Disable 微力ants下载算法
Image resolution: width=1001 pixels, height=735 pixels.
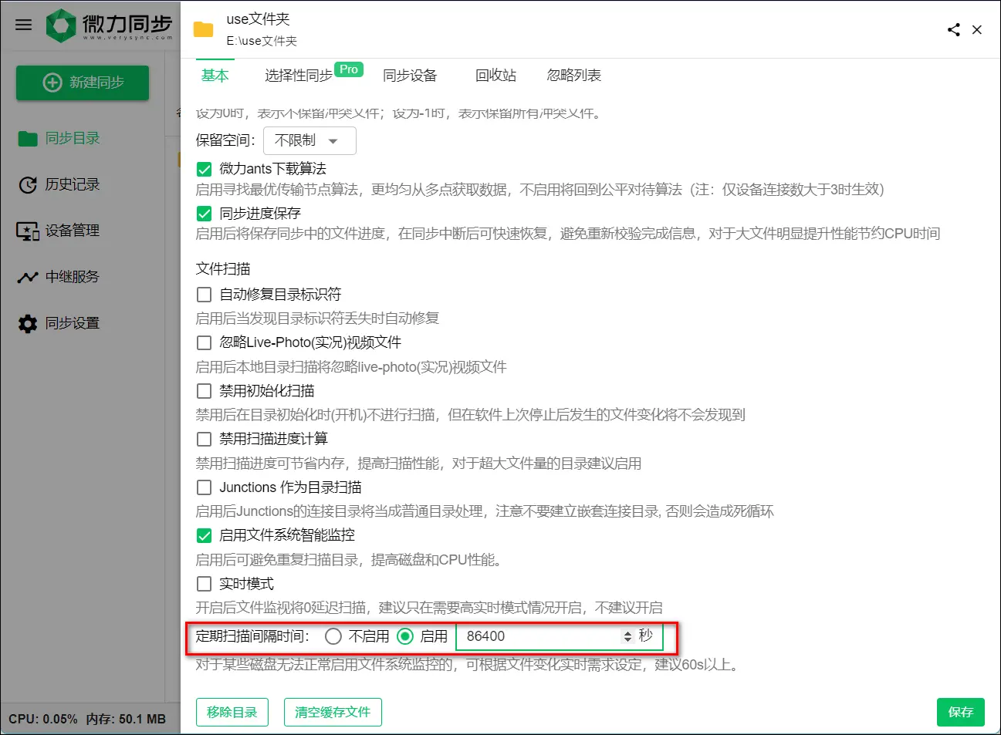(204, 168)
